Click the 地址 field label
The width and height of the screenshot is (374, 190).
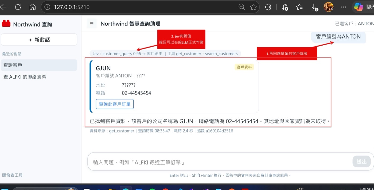coord(101,85)
